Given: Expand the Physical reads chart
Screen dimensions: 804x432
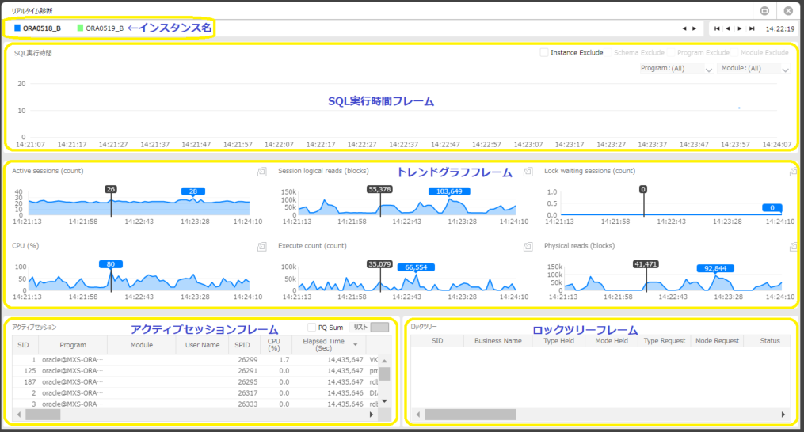Looking at the screenshot, I should 793,247.
